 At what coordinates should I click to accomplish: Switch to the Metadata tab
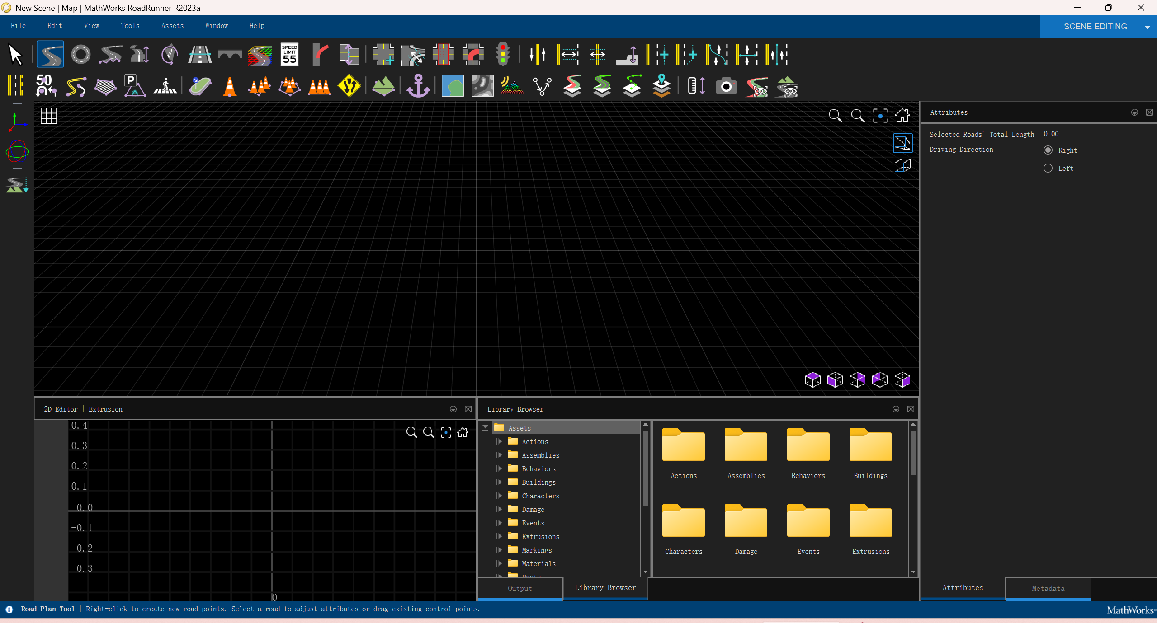[1048, 588]
